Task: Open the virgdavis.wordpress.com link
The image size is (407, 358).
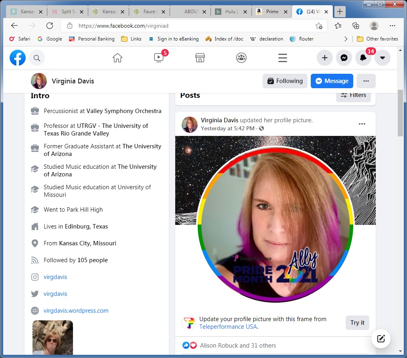Action: click(76, 311)
